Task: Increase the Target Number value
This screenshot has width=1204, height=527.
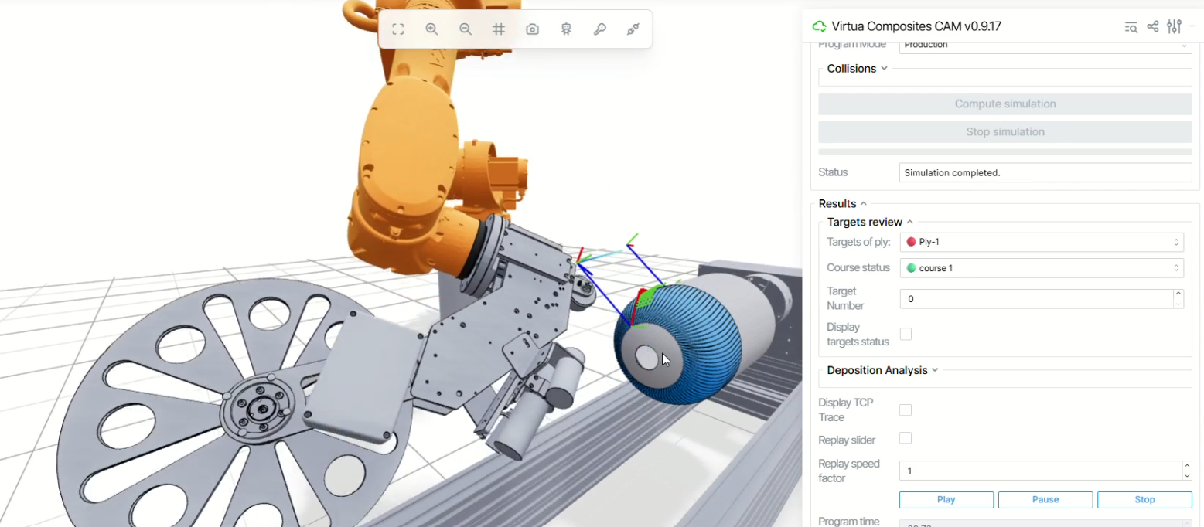Action: [1178, 294]
